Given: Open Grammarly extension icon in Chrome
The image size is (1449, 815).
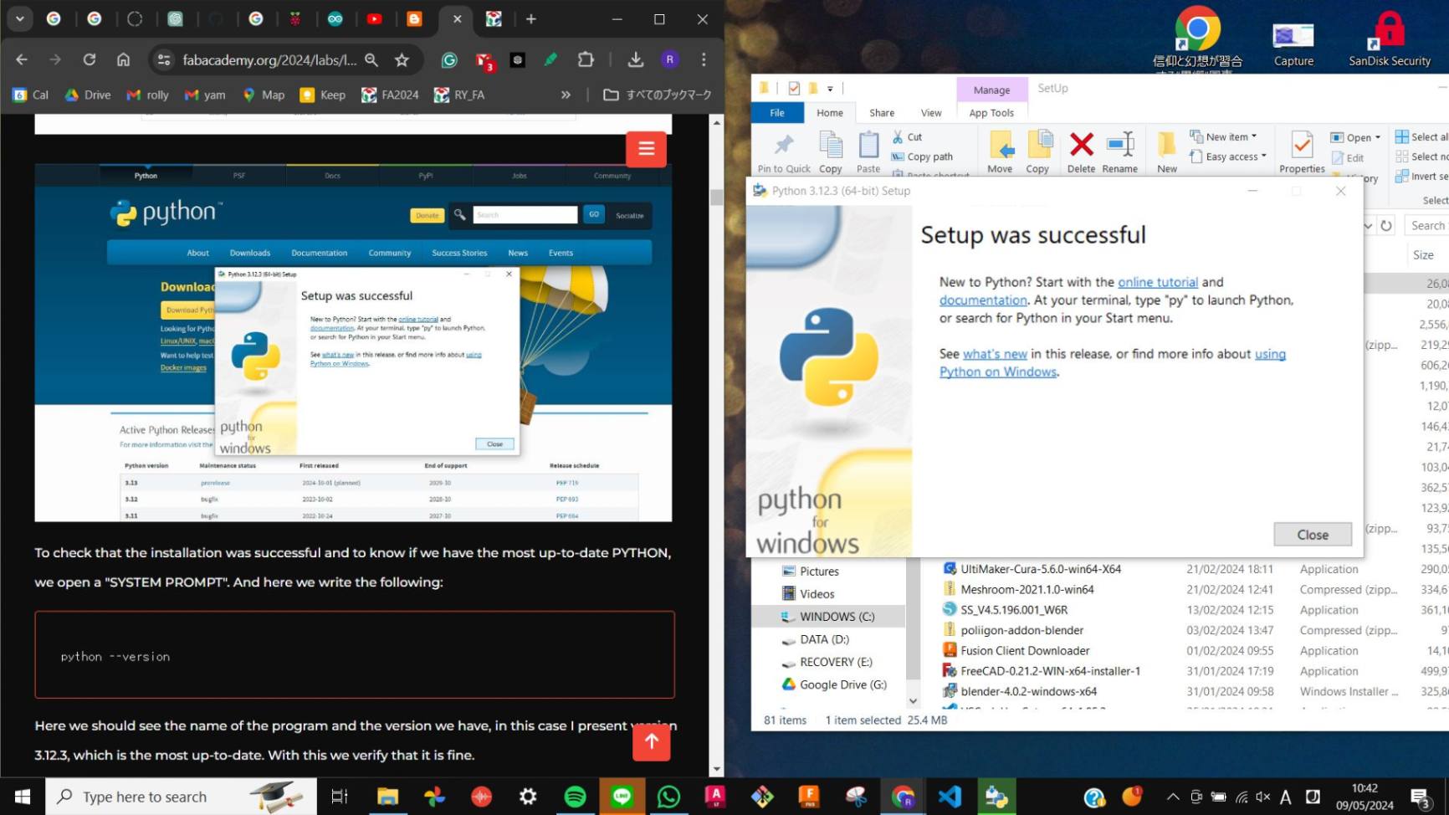Looking at the screenshot, I should pyautogui.click(x=449, y=59).
